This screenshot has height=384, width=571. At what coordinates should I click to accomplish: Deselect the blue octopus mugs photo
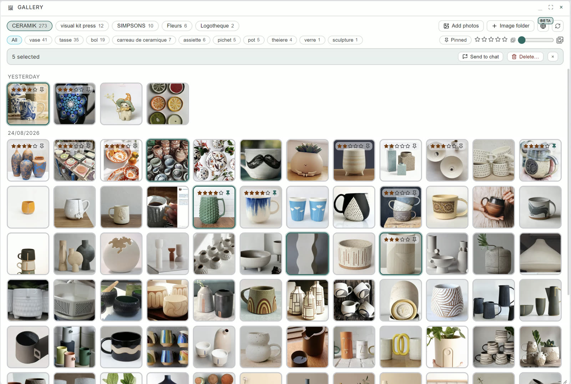(28, 104)
